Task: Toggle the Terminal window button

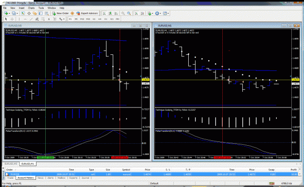Action: tap(41, 14)
